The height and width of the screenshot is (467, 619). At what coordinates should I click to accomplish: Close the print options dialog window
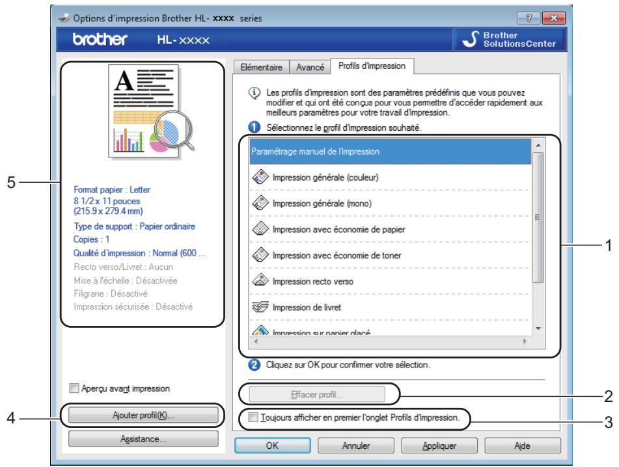553,18
